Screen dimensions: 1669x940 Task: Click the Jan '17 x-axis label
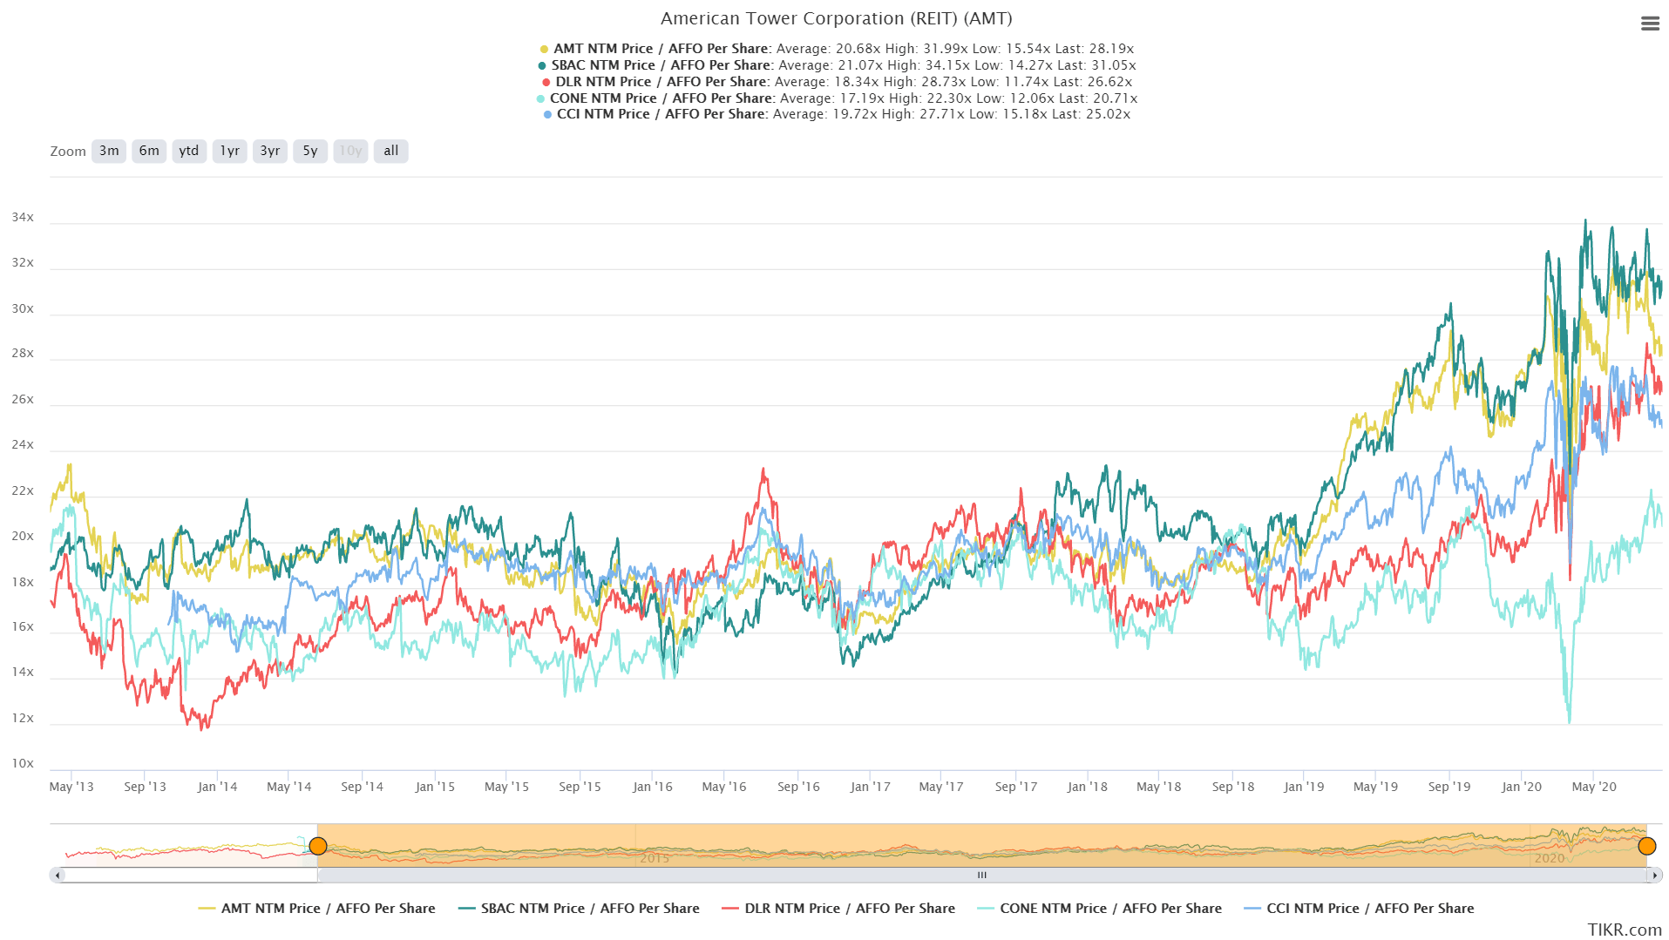click(870, 787)
